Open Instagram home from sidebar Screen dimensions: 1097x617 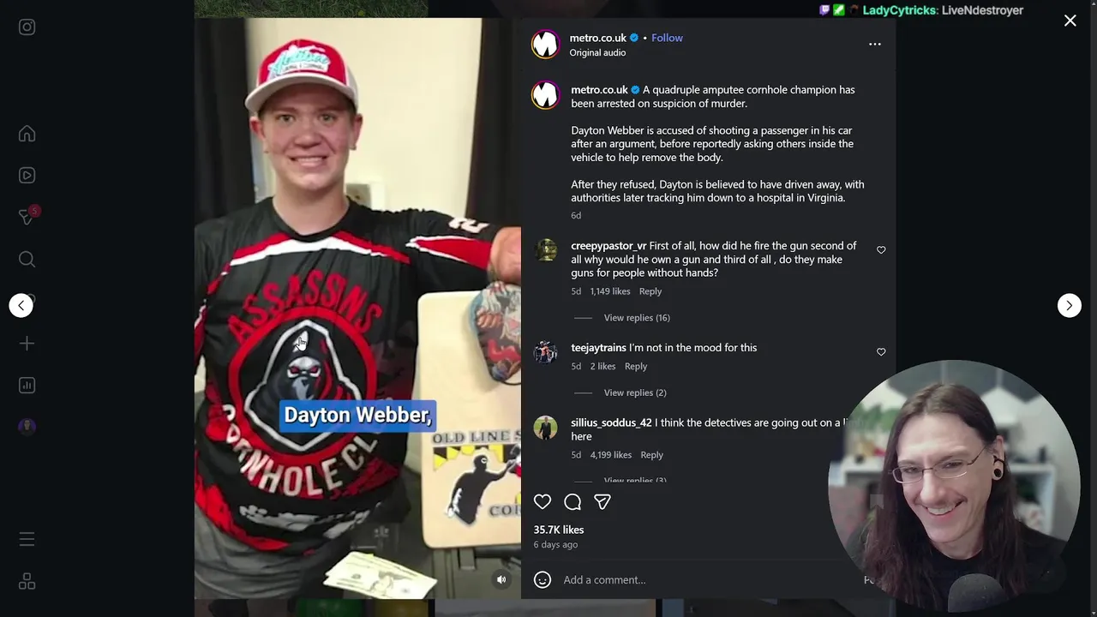click(x=27, y=134)
